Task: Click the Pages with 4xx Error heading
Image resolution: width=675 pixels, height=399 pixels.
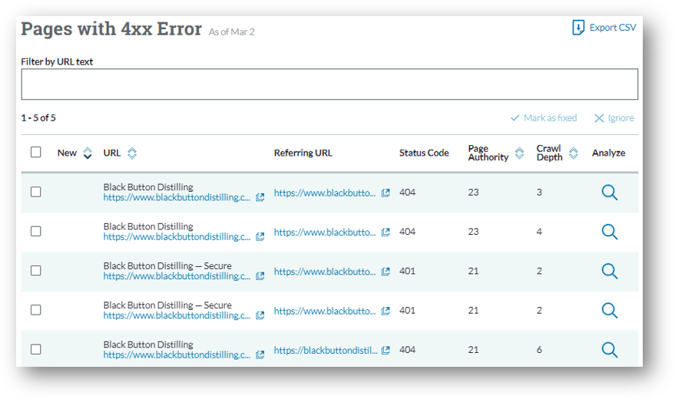Action: pyautogui.click(x=111, y=29)
